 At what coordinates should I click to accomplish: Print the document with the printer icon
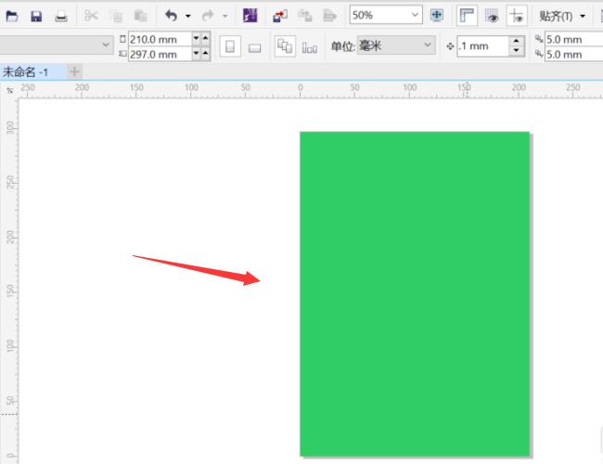coord(61,16)
